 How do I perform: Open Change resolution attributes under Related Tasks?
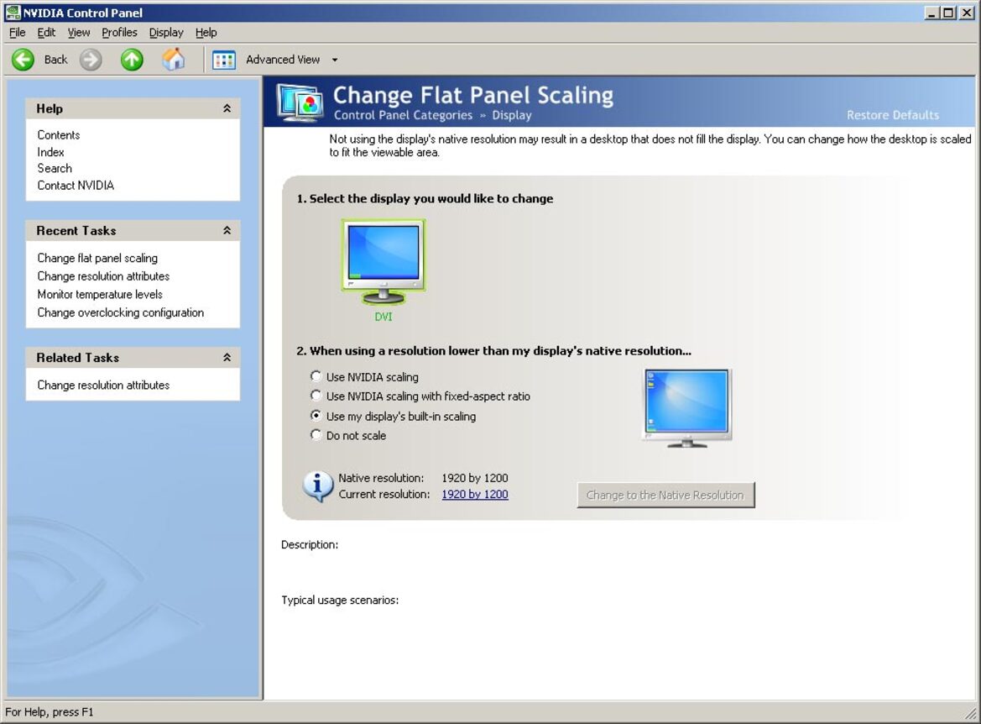click(103, 386)
